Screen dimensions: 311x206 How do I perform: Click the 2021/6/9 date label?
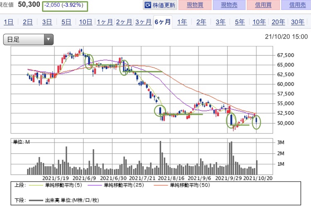pos(84,178)
